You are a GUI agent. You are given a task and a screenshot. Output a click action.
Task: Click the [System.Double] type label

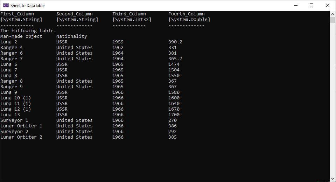(189, 20)
